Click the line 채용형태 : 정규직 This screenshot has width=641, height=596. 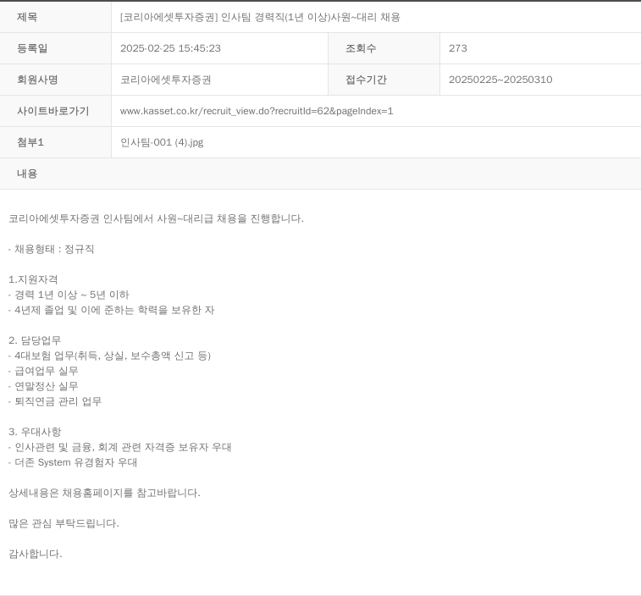point(51,249)
